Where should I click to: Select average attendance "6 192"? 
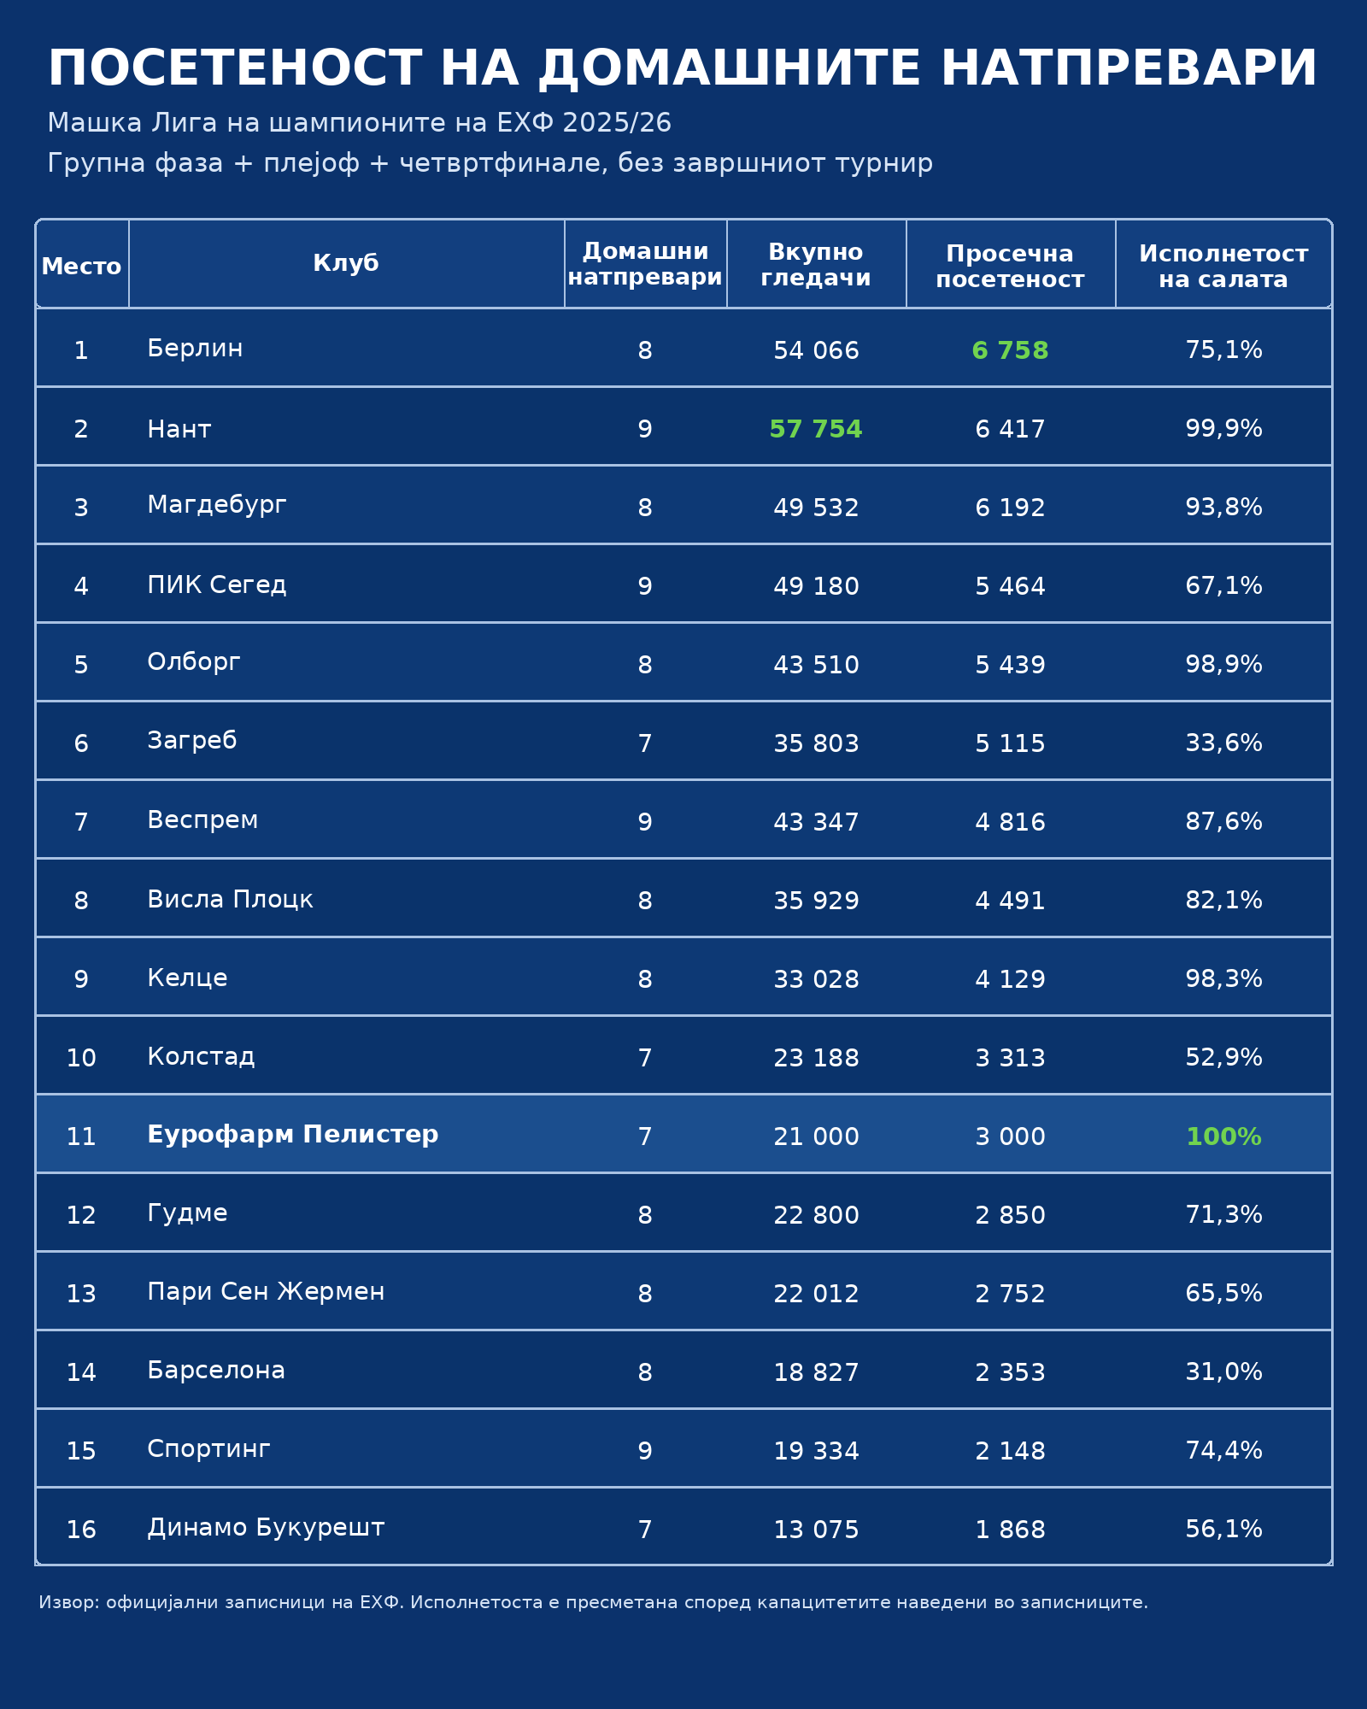pyautogui.click(x=1010, y=508)
